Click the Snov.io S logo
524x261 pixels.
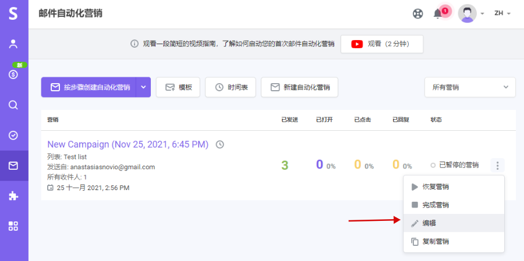[13, 14]
